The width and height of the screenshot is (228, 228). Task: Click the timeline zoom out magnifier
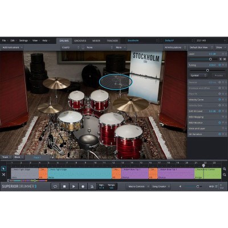pos(225,174)
